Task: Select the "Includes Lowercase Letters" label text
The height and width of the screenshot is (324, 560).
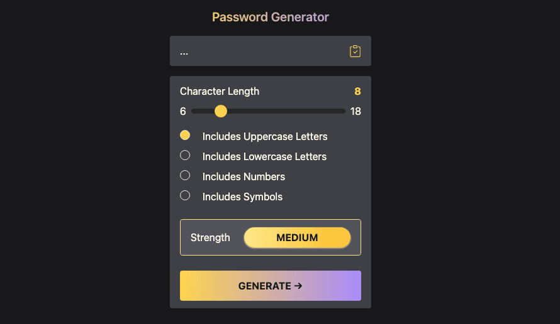Action: pyautogui.click(x=264, y=156)
